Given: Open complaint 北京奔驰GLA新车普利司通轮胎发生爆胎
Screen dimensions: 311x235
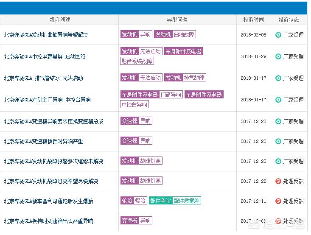Looking at the screenshot, I should pos(49,201).
